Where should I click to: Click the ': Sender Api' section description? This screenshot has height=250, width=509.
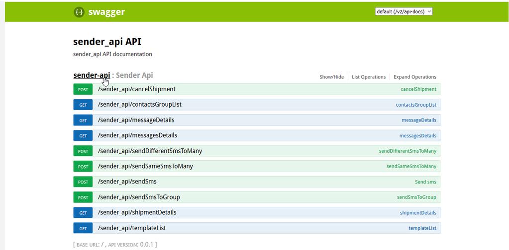pyautogui.click(x=132, y=75)
